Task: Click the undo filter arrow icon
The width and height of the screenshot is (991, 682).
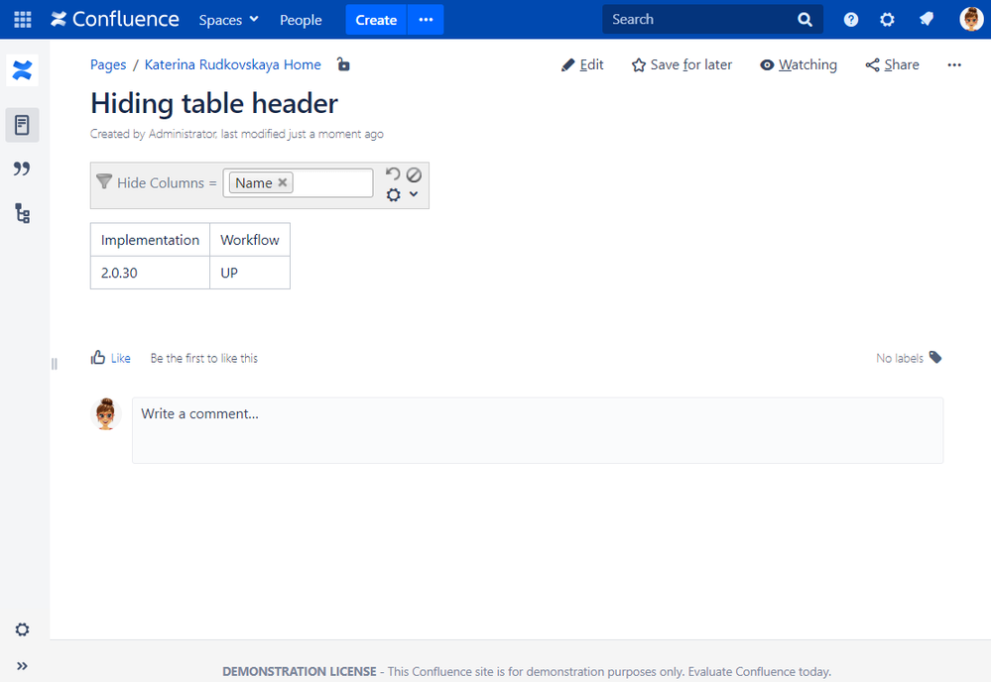Action: click(x=393, y=173)
